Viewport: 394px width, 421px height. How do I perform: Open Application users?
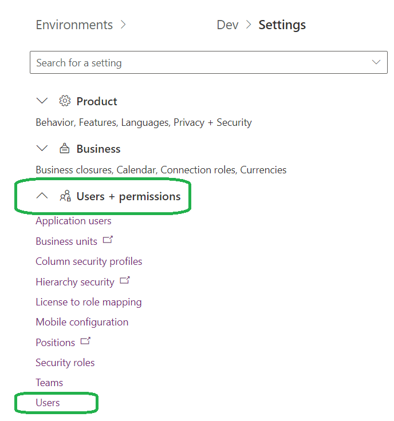tap(73, 221)
